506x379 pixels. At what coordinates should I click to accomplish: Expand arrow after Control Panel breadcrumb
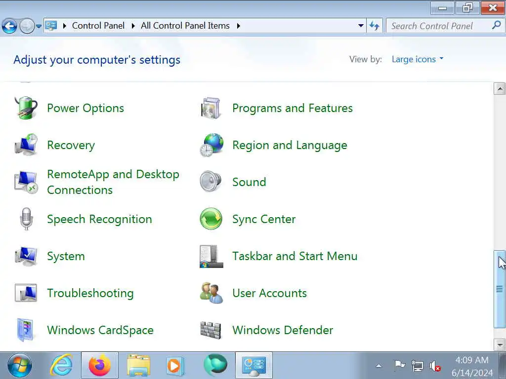133,26
